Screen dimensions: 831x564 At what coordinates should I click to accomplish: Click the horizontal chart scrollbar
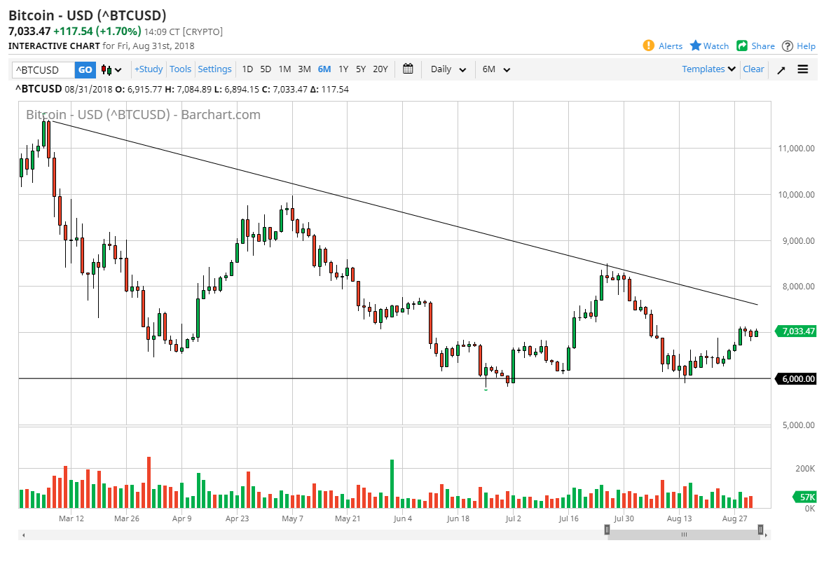684,535
